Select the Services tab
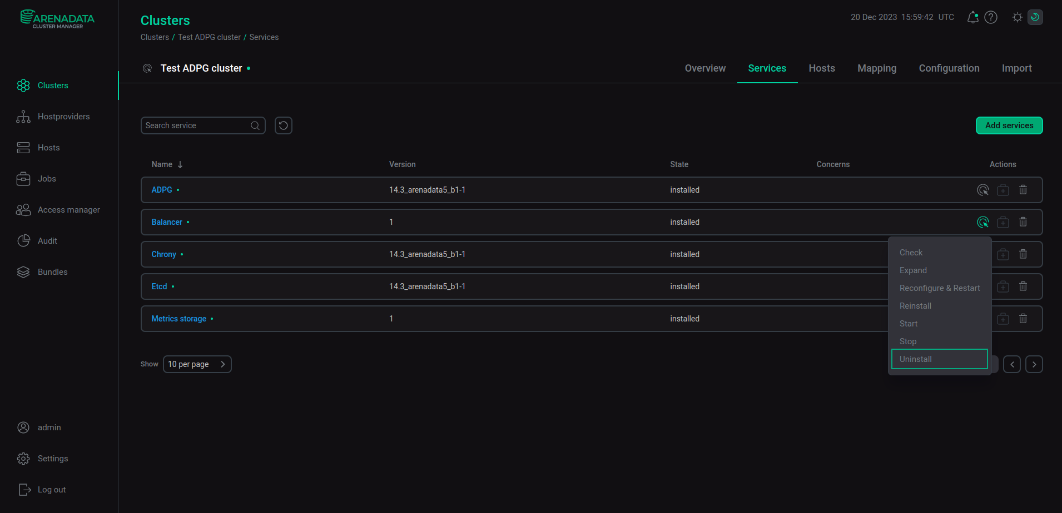 click(767, 68)
